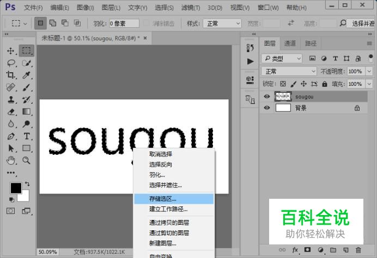
Task: Open the 滤镜(T) menu
Action: pyautogui.click(x=191, y=8)
